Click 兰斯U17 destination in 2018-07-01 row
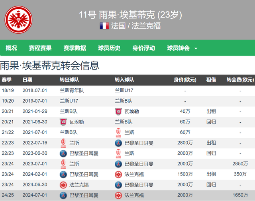The width and height of the screenshot is (255, 201). (x=124, y=90)
